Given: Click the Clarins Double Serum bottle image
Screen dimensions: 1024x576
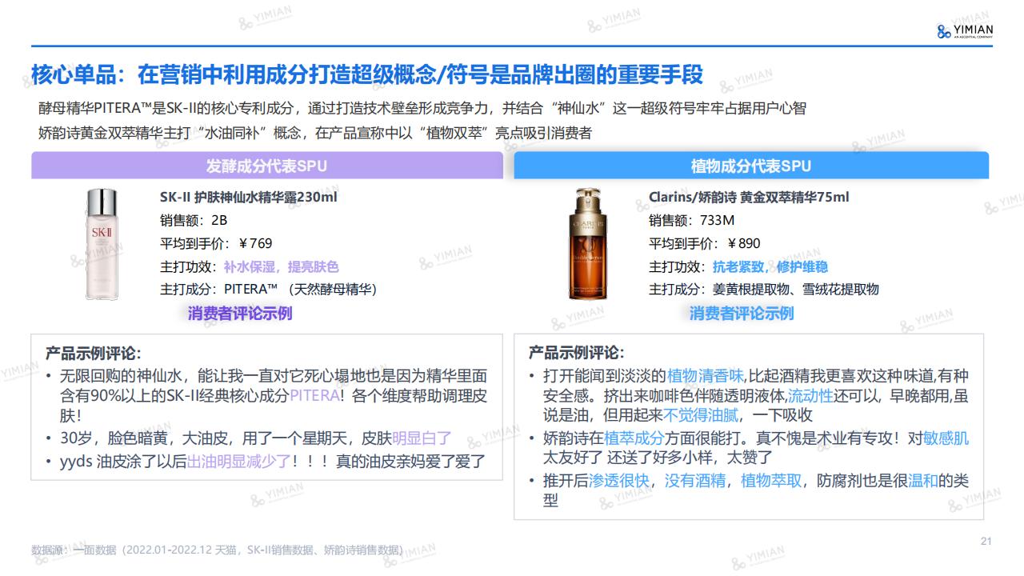Looking at the screenshot, I should coord(587,243).
